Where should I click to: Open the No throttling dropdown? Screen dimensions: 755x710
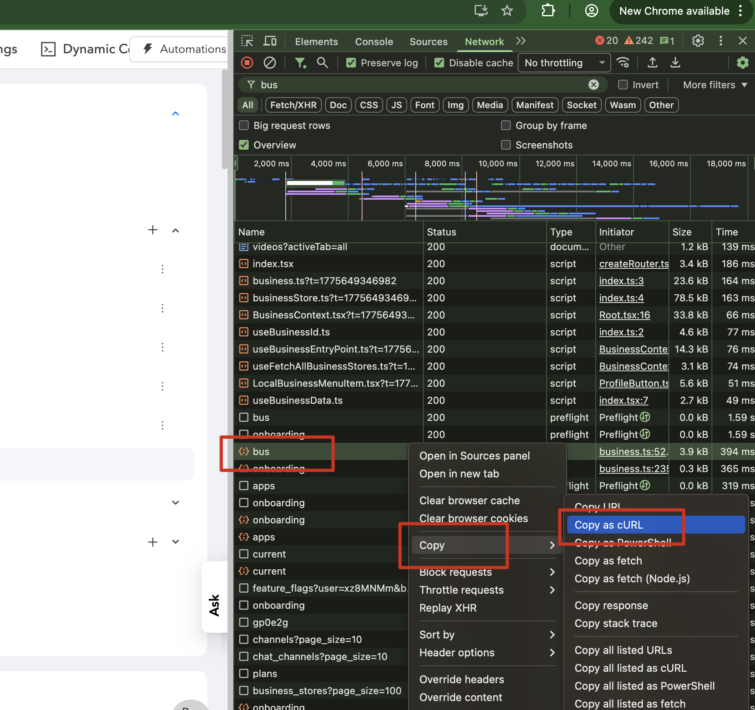[564, 63]
